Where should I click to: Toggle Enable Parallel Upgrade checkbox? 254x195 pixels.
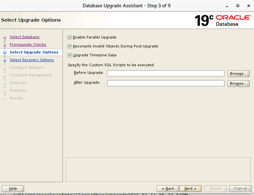(70, 37)
